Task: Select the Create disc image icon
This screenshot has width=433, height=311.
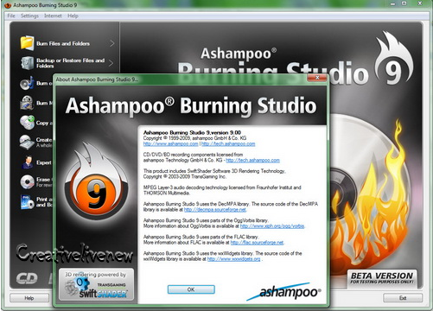Action: coord(27,143)
